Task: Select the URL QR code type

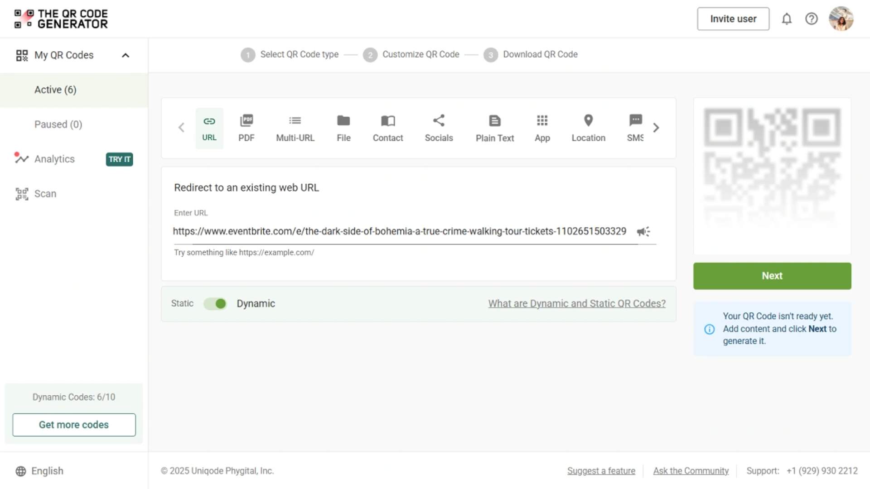Action: pos(209,128)
